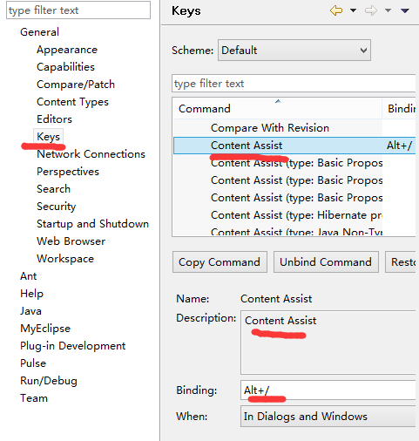The width and height of the screenshot is (419, 441).
Task: Open the forward history dropdown arrow
Action: 388,10
